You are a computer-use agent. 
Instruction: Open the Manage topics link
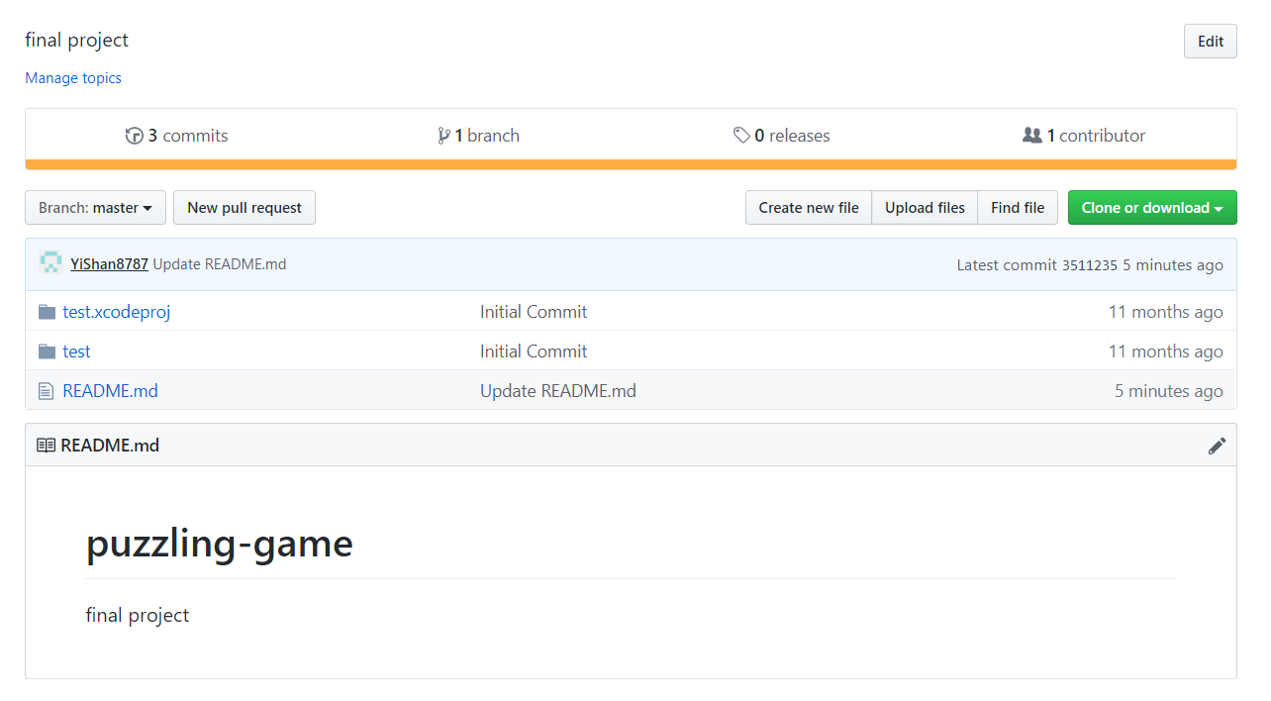(x=73, y=78)
